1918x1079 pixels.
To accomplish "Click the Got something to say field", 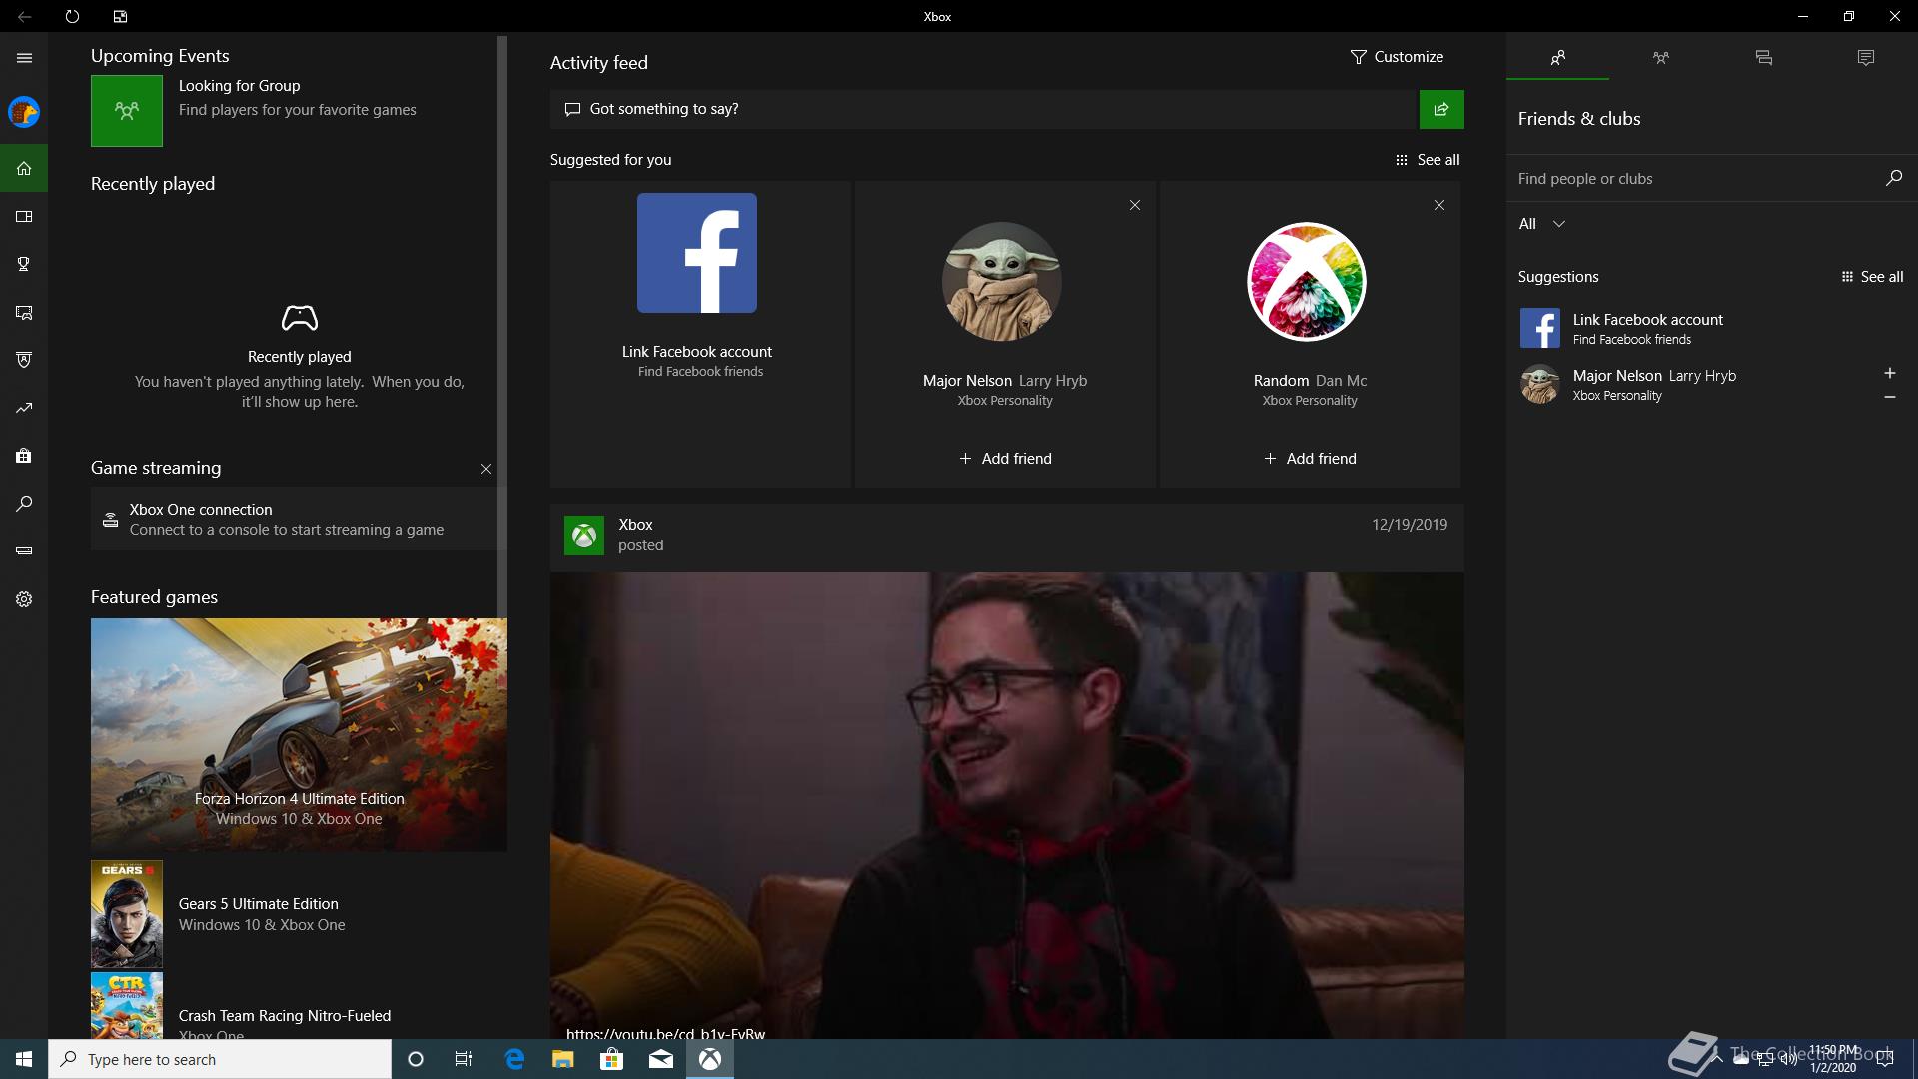I will (984, 109).
